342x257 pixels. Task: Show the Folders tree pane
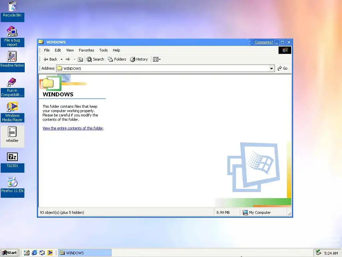click(117, 59)
